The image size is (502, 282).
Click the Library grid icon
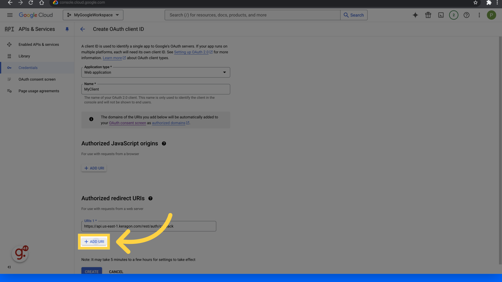click(x=9, y=56)
